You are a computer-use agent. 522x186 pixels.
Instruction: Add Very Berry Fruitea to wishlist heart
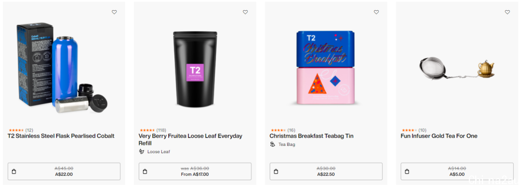tap(246, 12)
